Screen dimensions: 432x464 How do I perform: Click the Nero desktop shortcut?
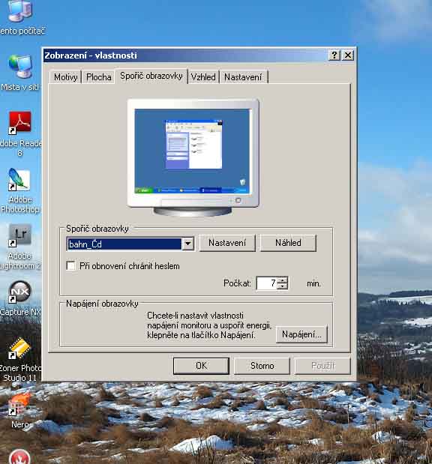[x=19, y=404]
